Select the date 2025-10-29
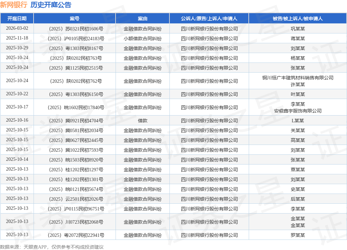This screenshot has height=250, width=347. click(x=17, y=48)
